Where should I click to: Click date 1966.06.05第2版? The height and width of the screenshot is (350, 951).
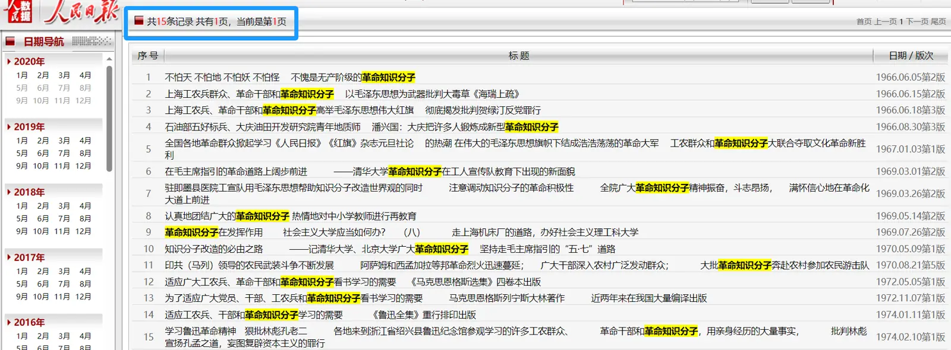click(x=910, y=77)
